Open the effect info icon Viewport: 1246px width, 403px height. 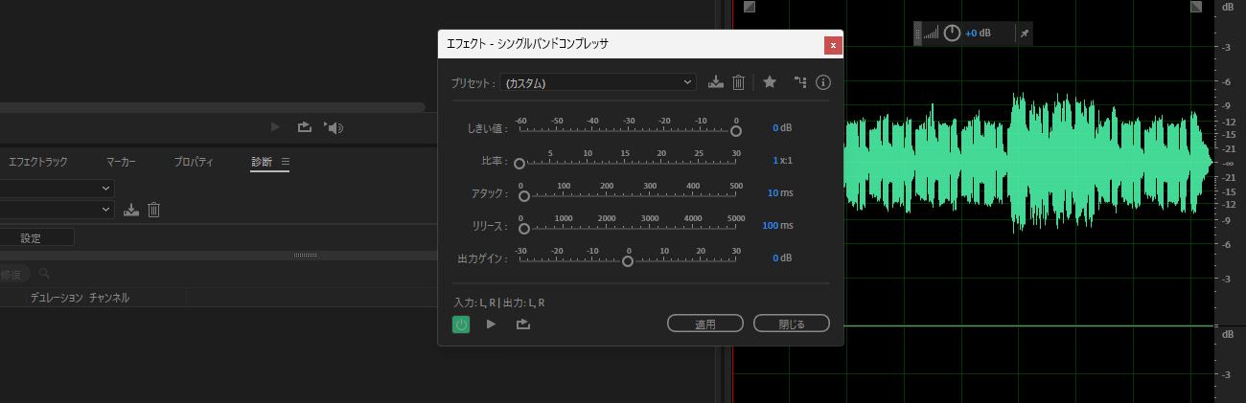click(822, 82)
